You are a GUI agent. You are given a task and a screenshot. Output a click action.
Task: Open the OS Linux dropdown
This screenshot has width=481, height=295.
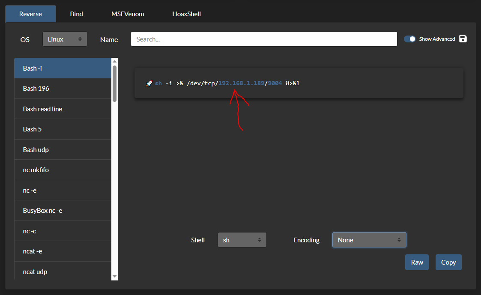[65, 39]
